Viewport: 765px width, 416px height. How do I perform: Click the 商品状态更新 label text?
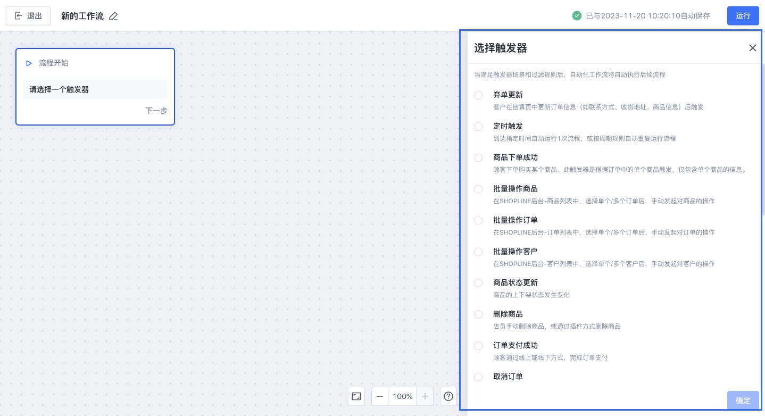515,282
